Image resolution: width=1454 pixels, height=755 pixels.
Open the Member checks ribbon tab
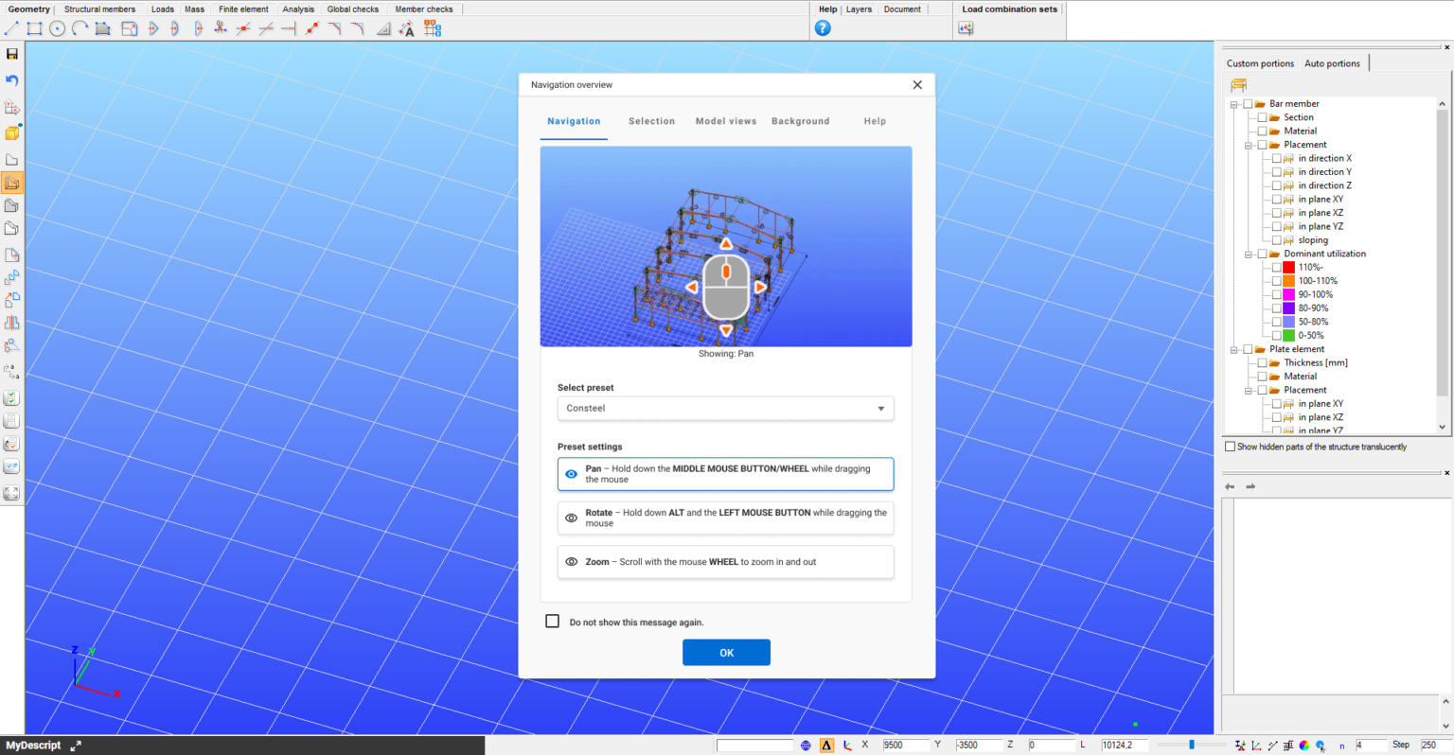pos(424,9)
